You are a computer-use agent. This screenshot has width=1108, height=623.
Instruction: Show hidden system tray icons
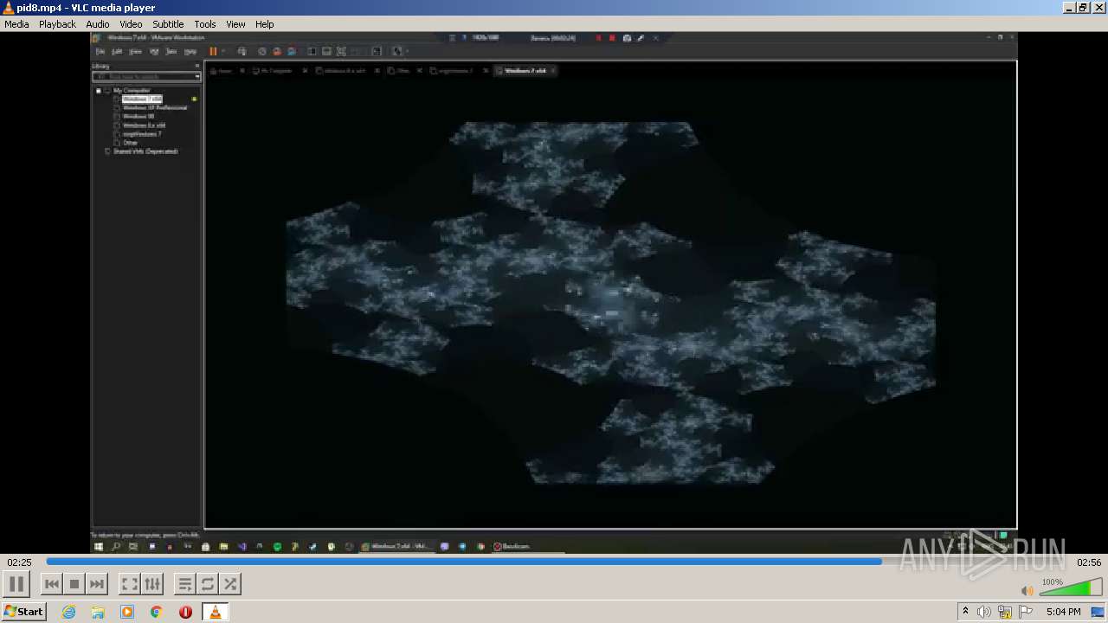tap(965, 612)
